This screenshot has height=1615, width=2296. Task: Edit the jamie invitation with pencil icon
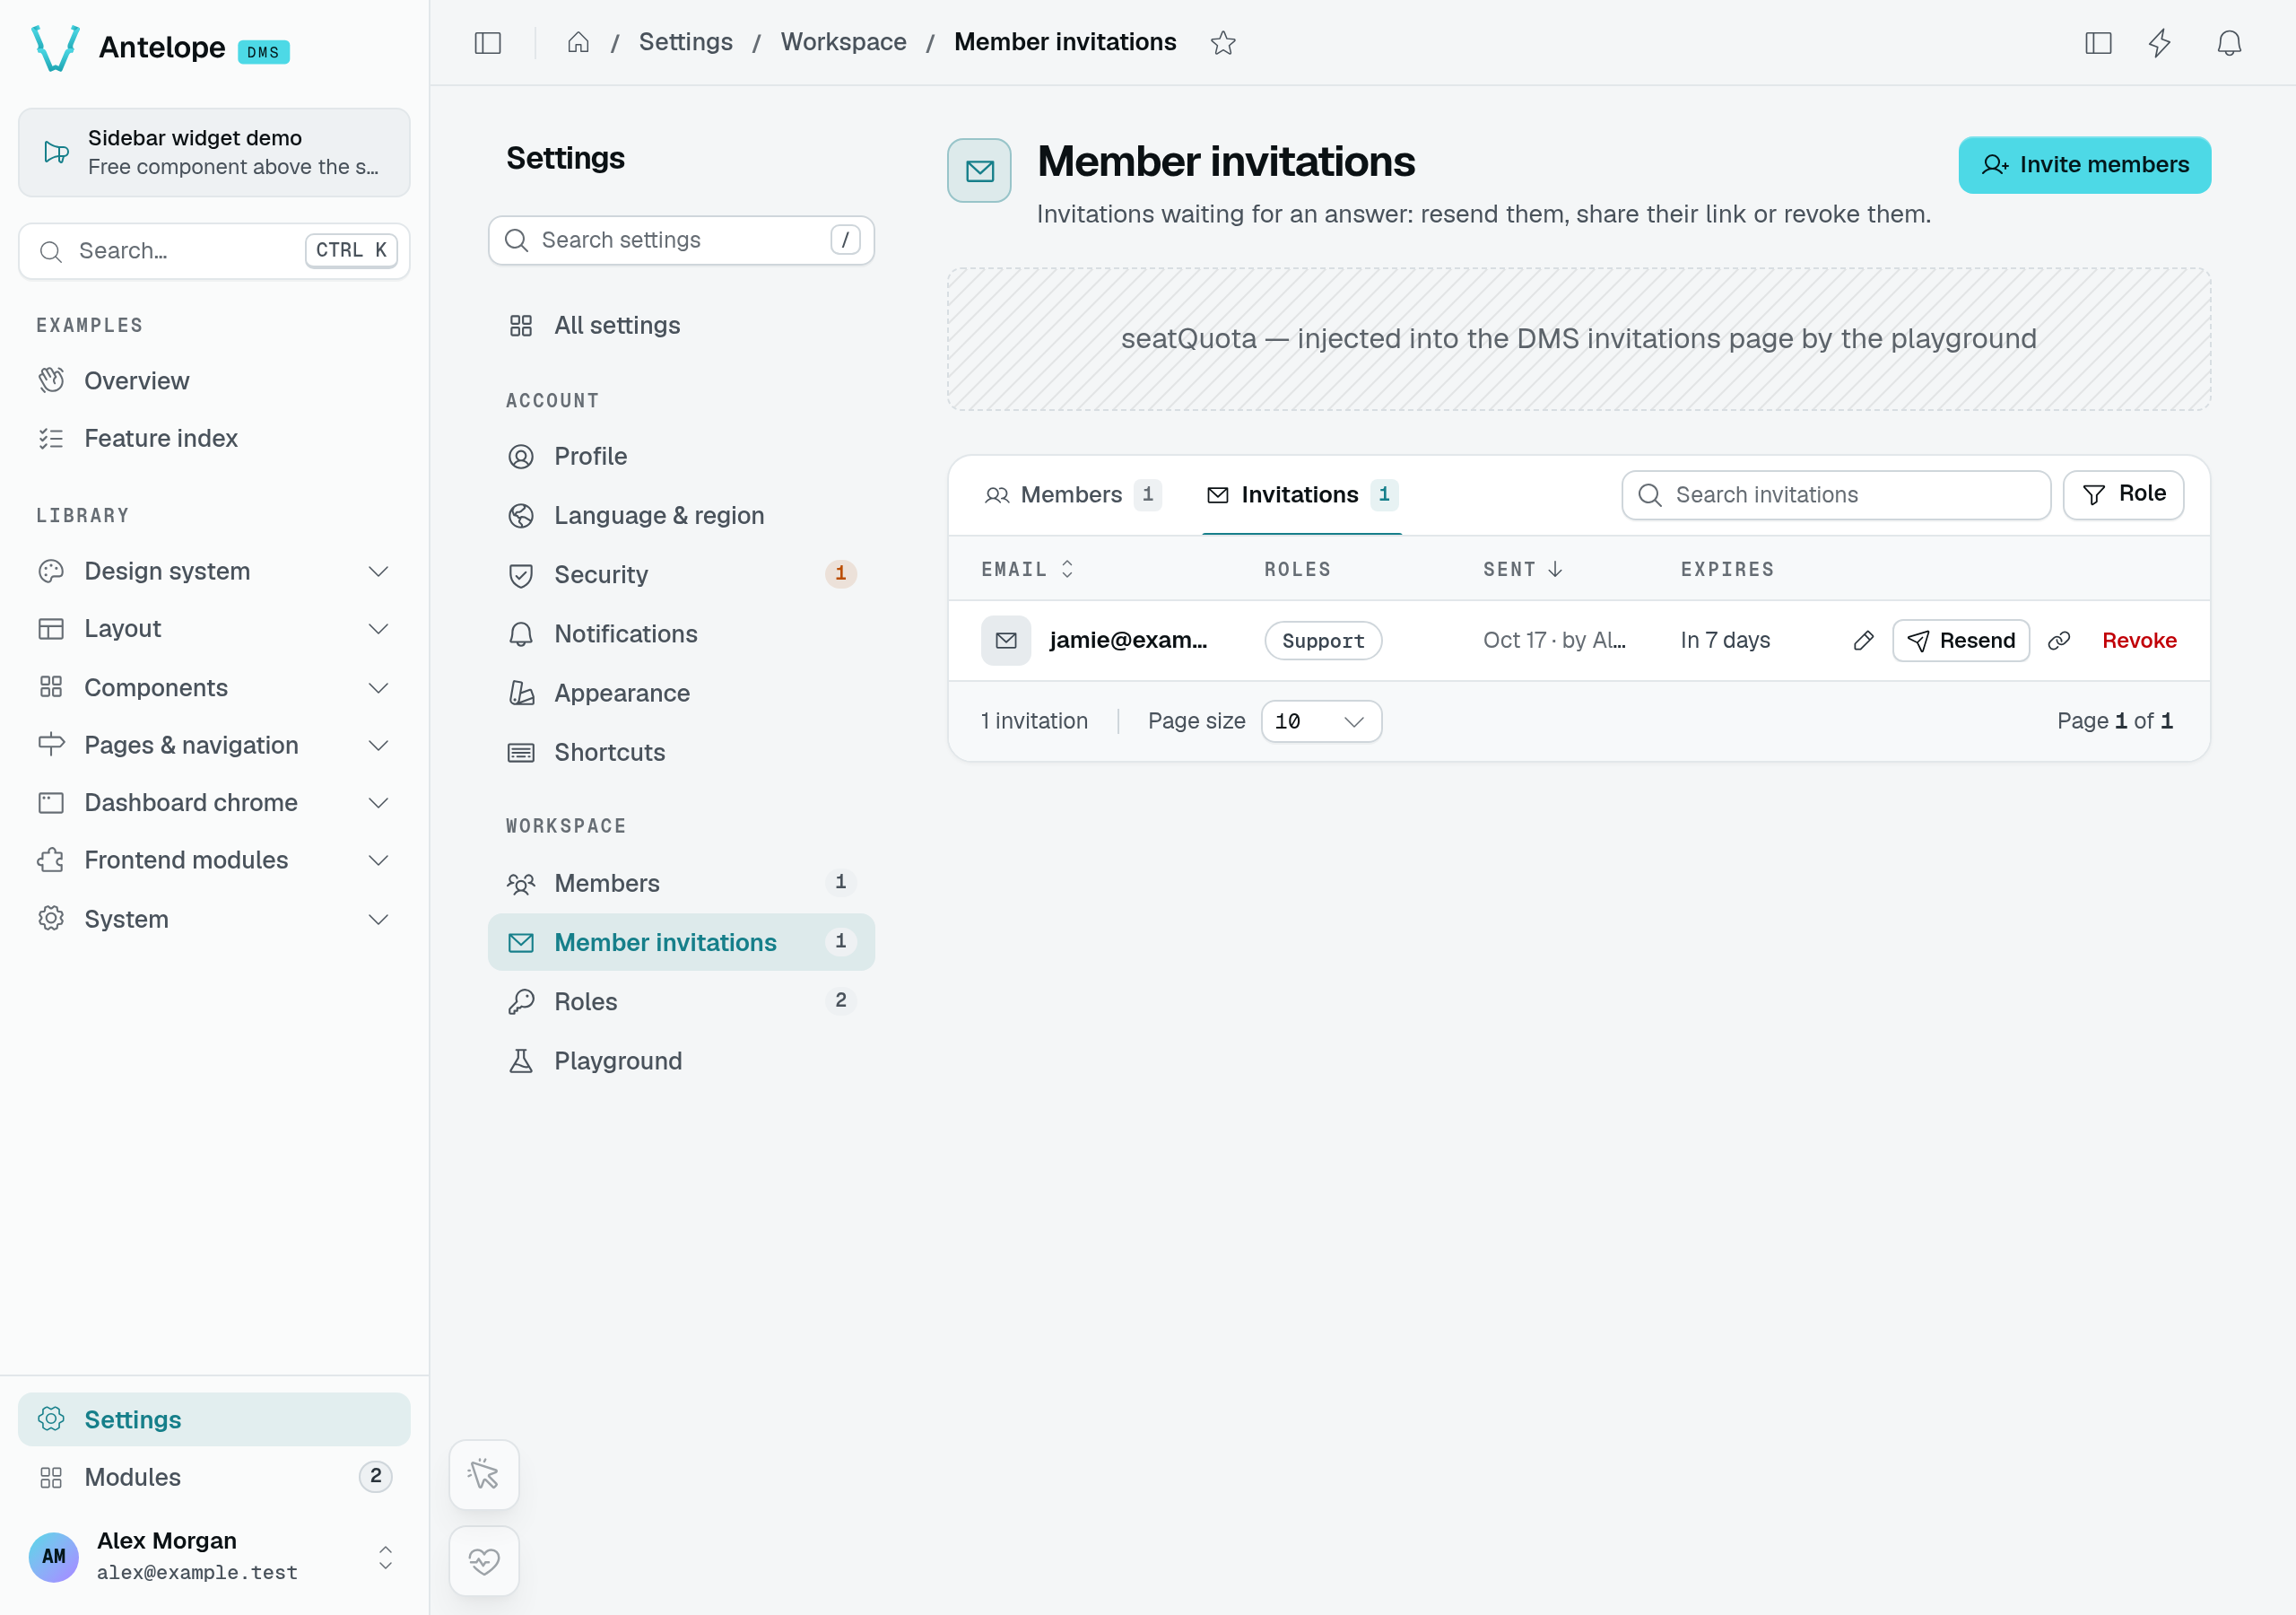coord(1863,641)
